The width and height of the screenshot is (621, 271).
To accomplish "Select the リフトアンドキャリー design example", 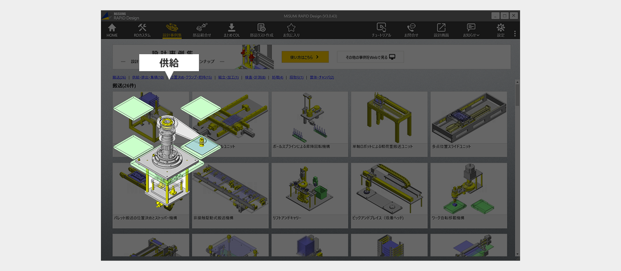I will [310, 195].
